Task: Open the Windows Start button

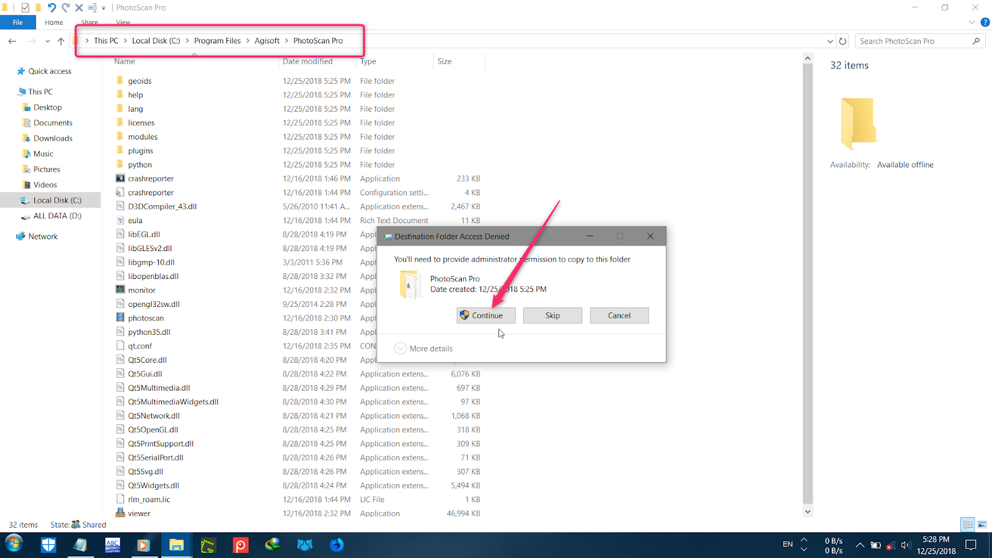Action: (14, 544)
